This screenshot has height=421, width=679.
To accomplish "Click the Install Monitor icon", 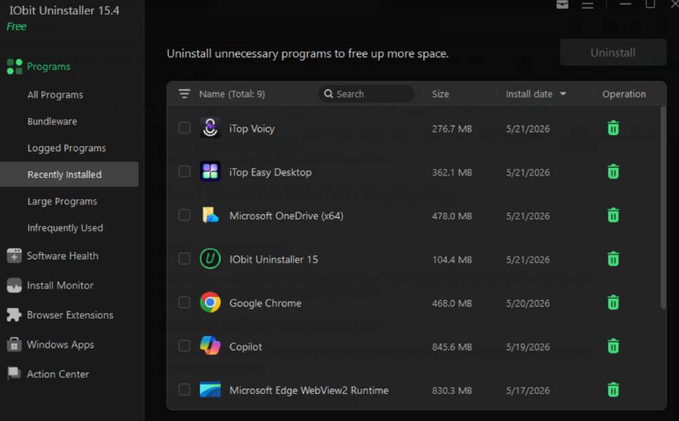I will (14, 285).
